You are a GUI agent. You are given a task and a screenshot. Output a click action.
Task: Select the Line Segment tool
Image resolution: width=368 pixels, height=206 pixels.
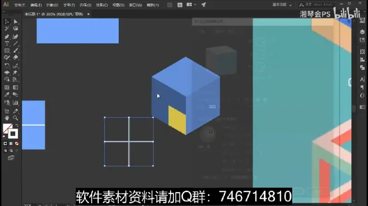[x=16, y=44]
